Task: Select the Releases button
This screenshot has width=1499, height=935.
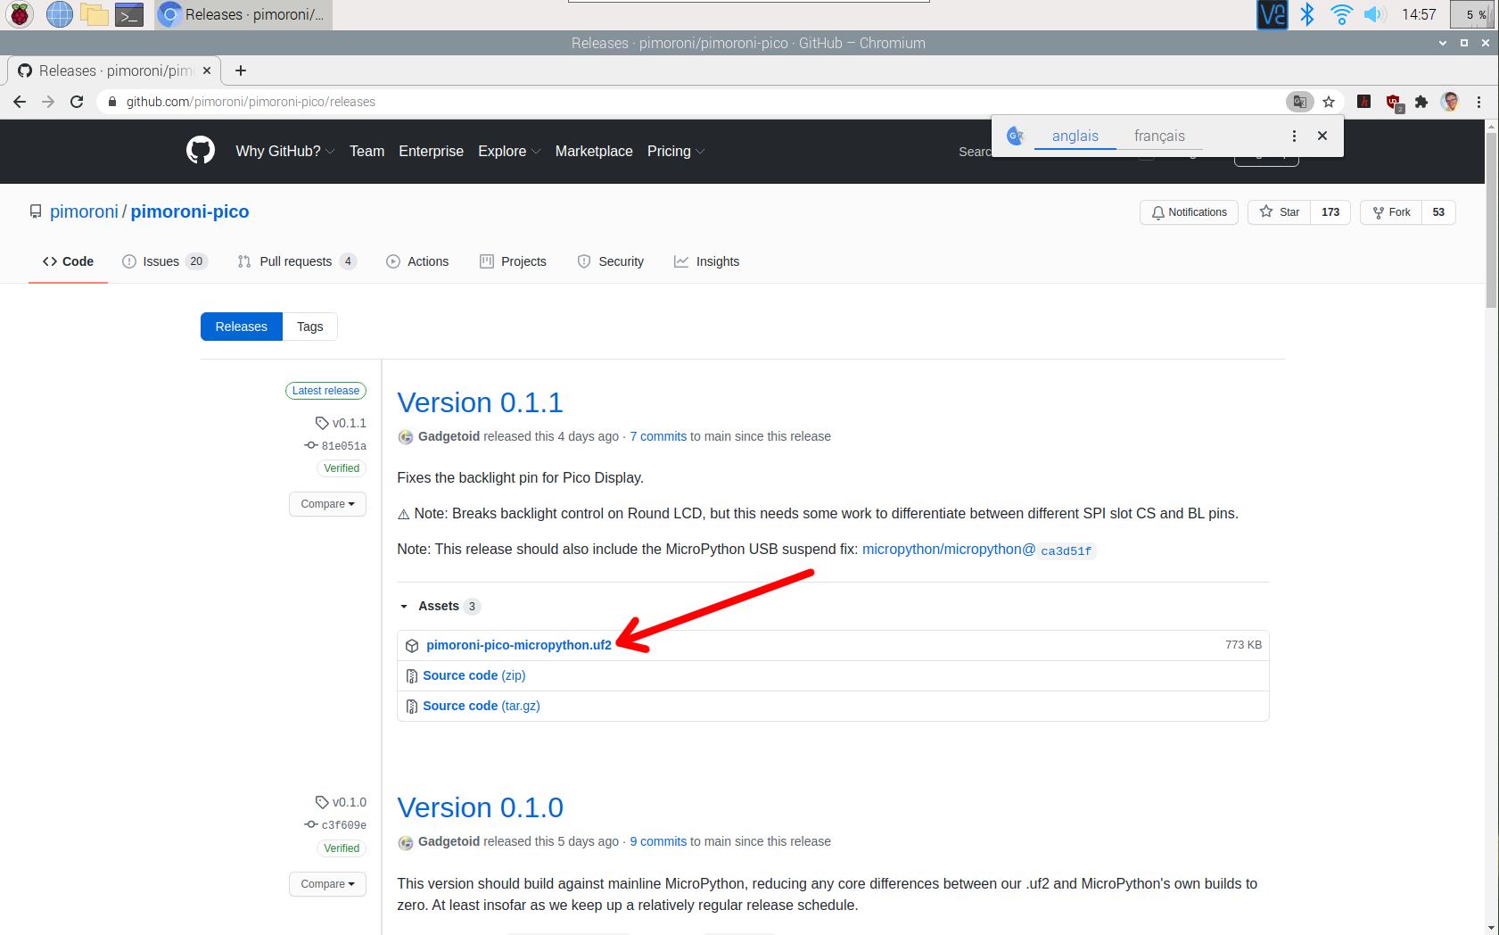Action: pos(242,327)
